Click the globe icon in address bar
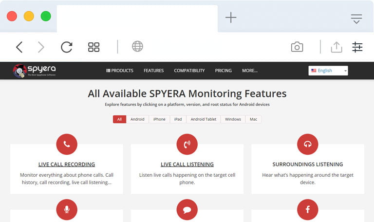 click(137, 46)
